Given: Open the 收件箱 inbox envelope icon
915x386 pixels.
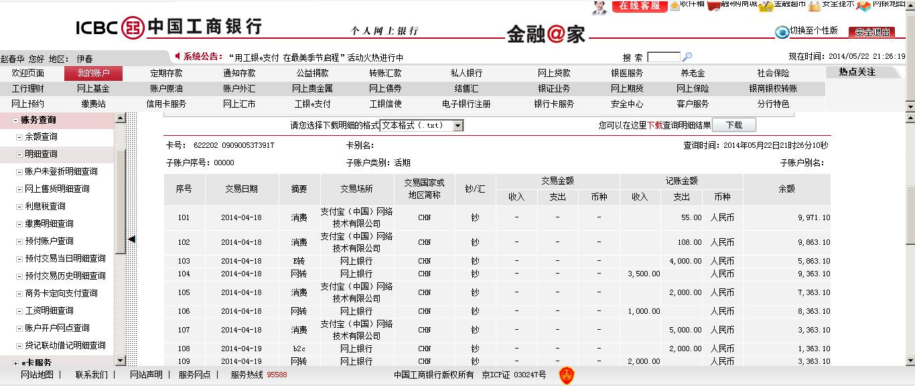Looking at the screenshot, I should click(x=674, y=5).
